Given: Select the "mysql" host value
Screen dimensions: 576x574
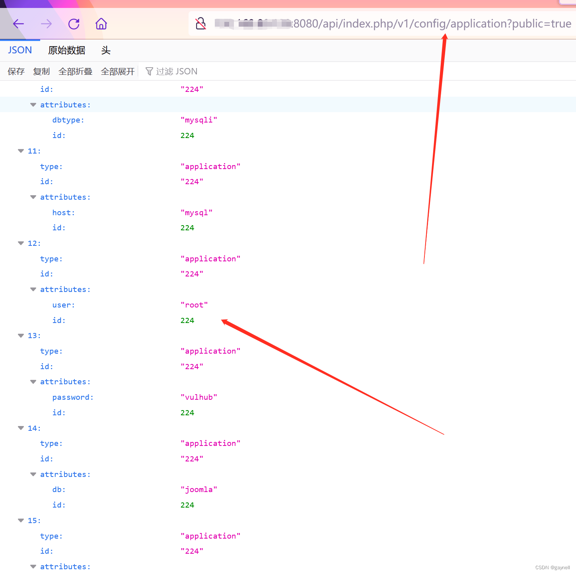Looking at the screenshot, I should coord(197,212).
